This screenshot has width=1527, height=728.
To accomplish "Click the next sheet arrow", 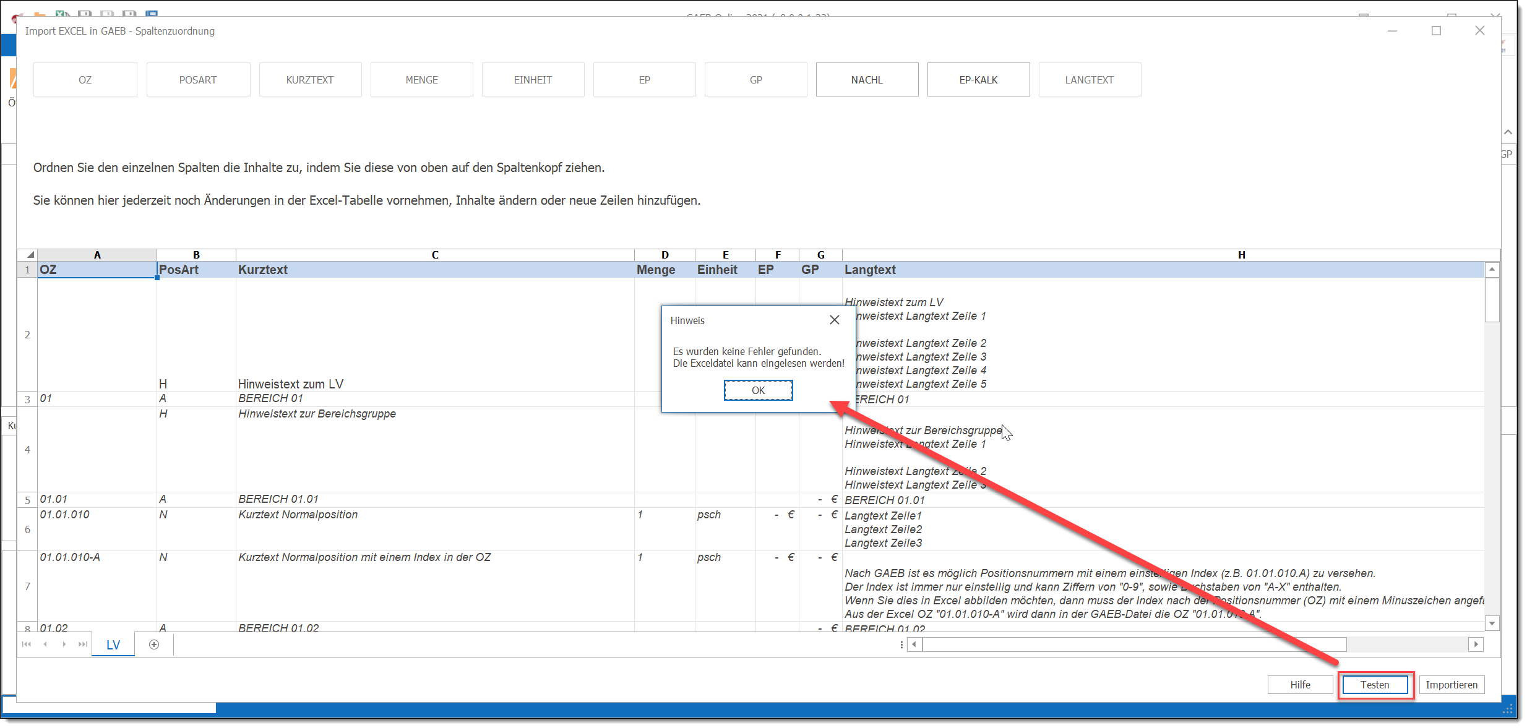I will click(x=64, y=644).
